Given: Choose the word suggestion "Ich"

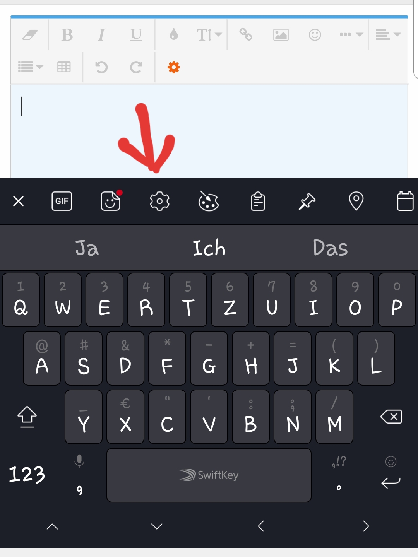Looking at the screenshot, I should pos(209,248).
